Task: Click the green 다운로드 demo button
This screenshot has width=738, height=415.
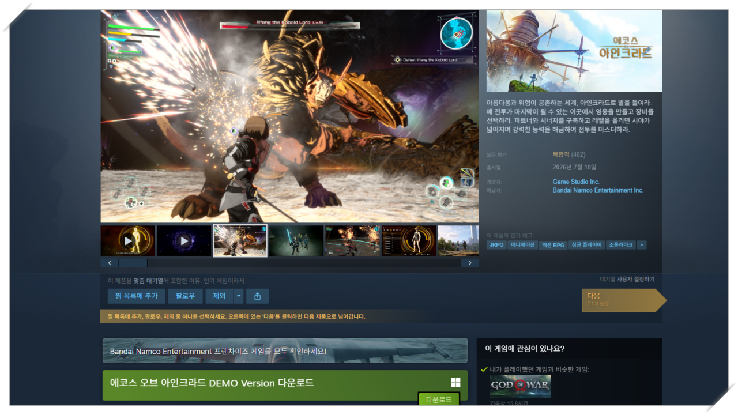Action: (439, 399)
